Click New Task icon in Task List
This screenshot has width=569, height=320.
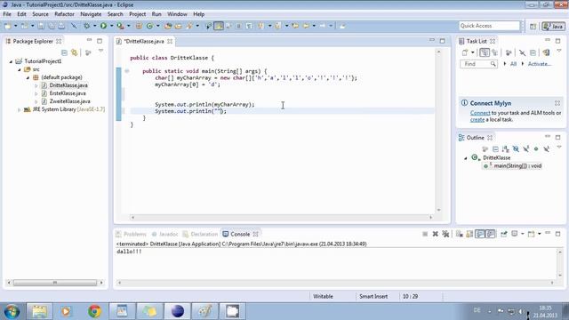coord(465,52)
